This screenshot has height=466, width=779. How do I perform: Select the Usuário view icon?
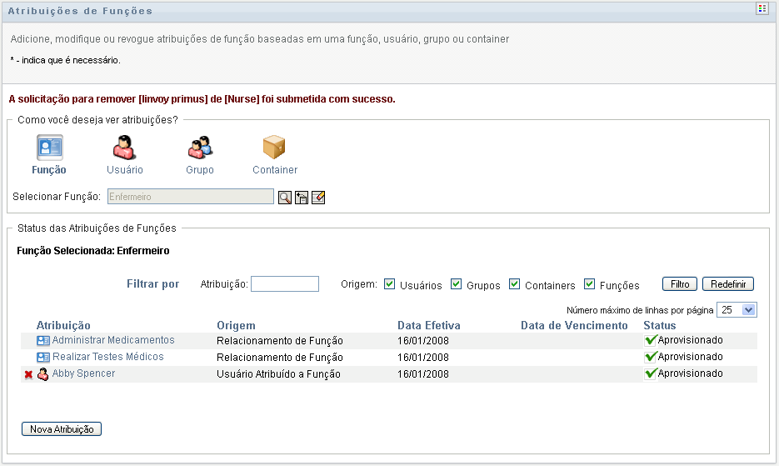click(124, 148)
